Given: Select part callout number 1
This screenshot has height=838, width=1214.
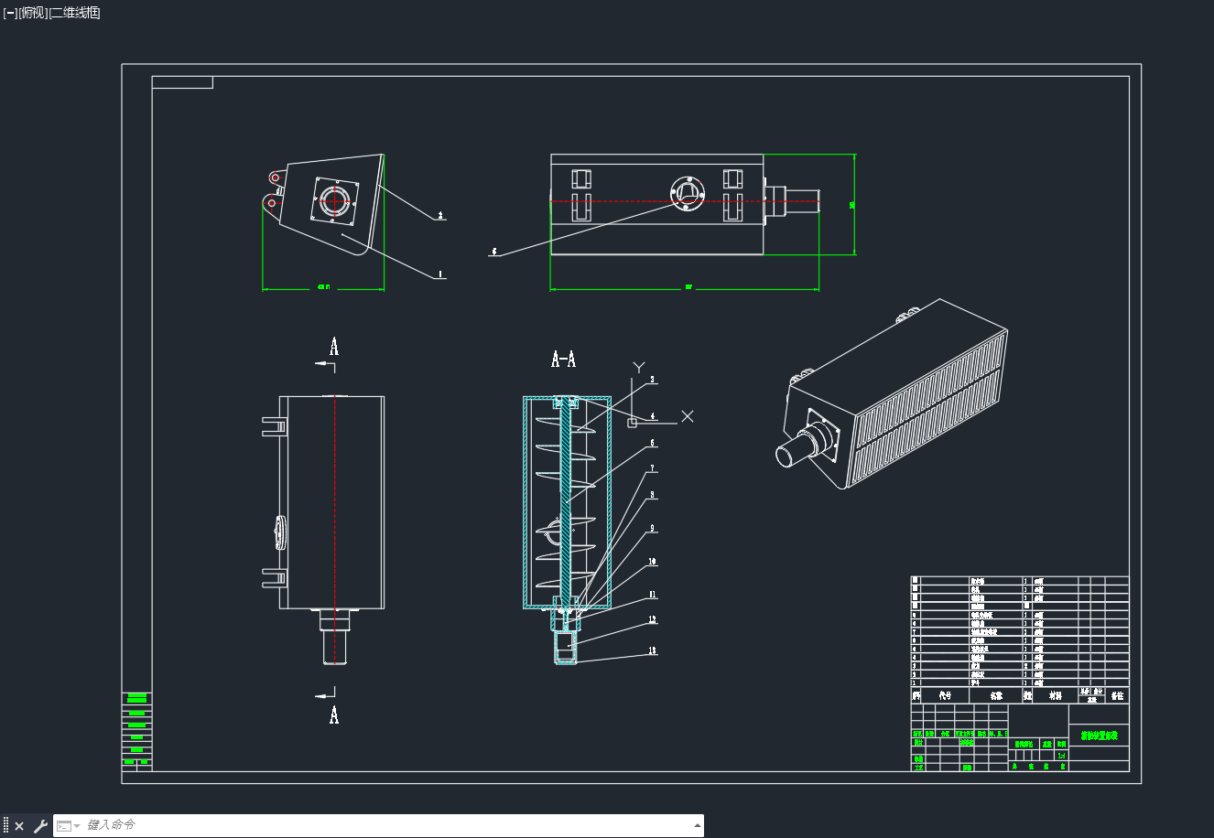Looking at the screenshot, I should (440, 273).
